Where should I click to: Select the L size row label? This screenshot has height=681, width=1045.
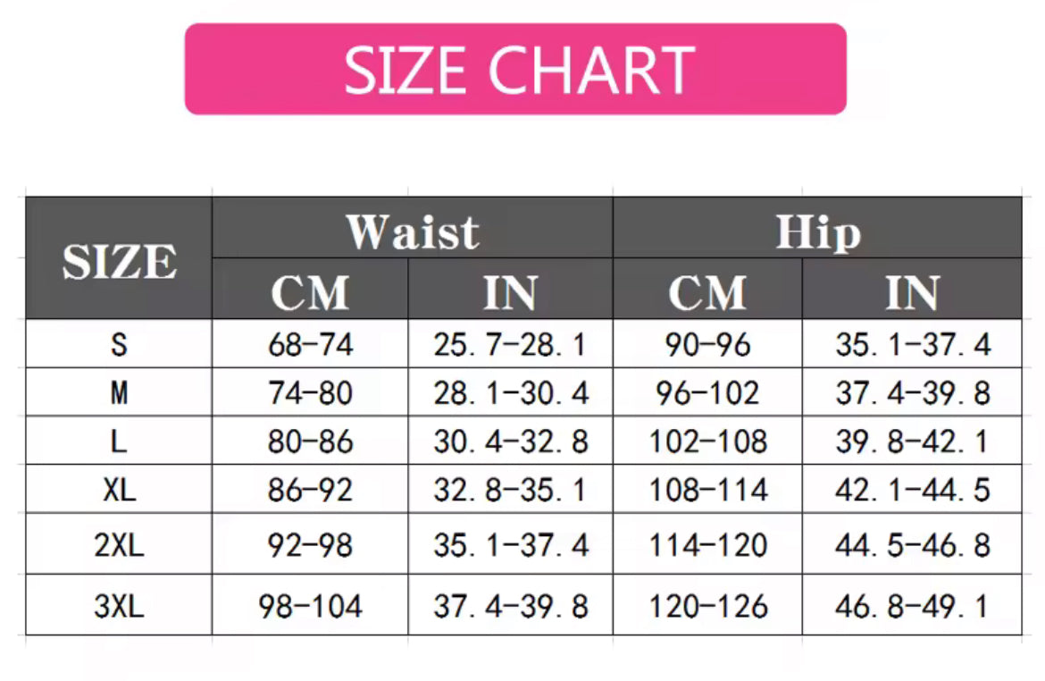click(x=119, y=441)
